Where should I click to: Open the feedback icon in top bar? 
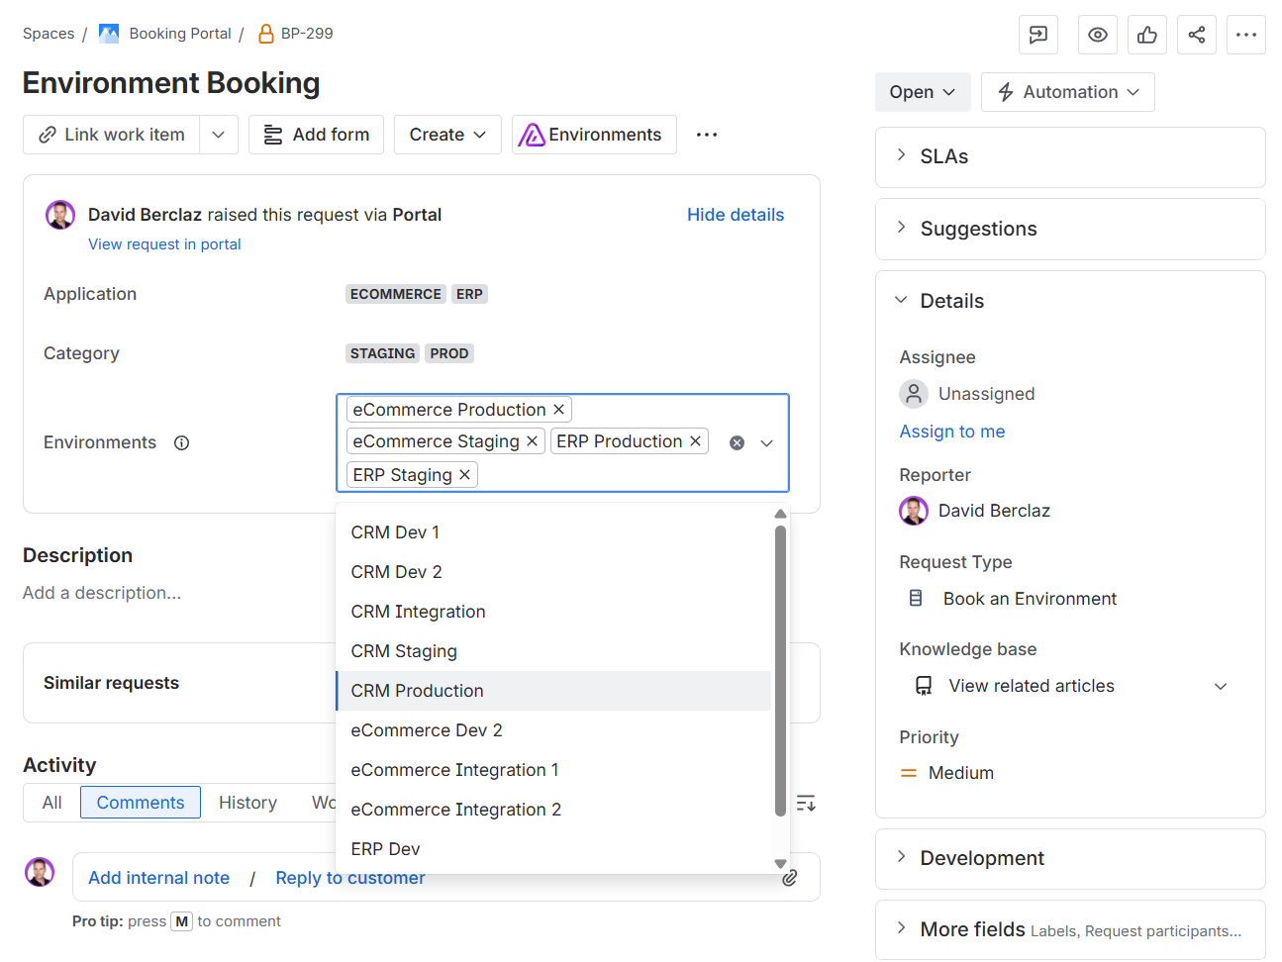pos(1038,35)
